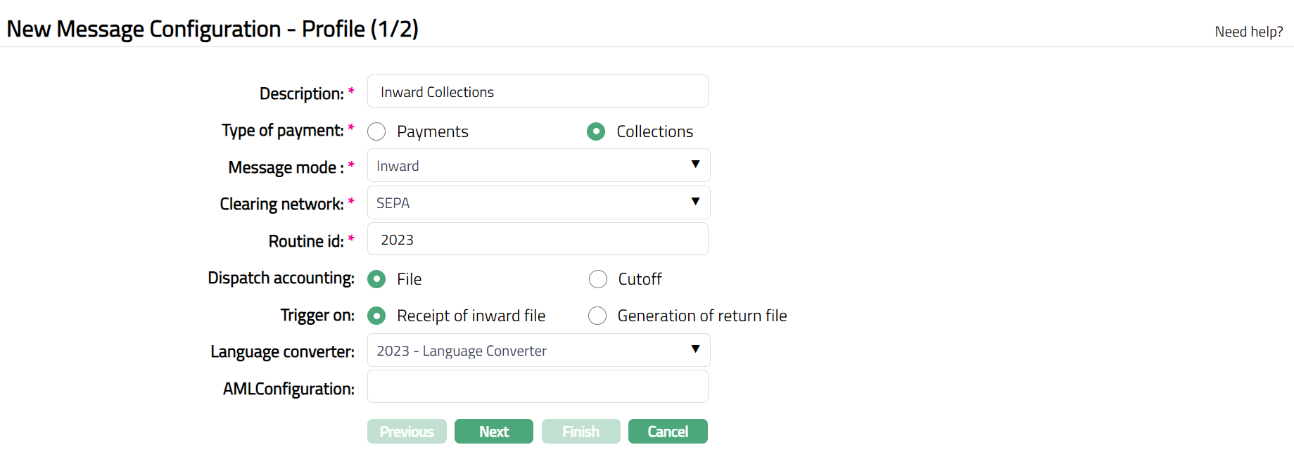
Task: Open the Message mode dropdown
Action: 538,166
